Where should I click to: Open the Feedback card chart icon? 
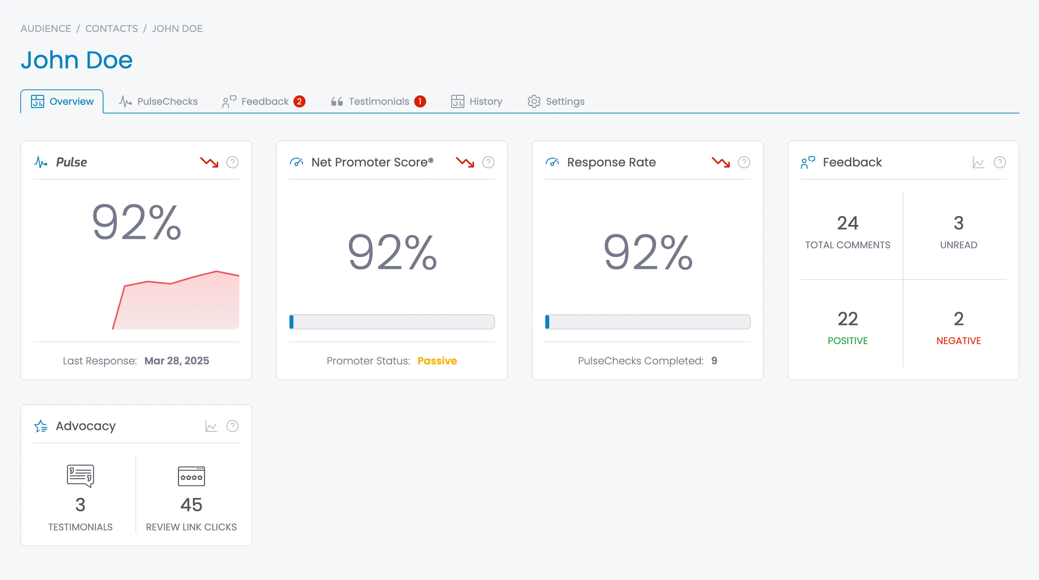[x=978, y=162]
